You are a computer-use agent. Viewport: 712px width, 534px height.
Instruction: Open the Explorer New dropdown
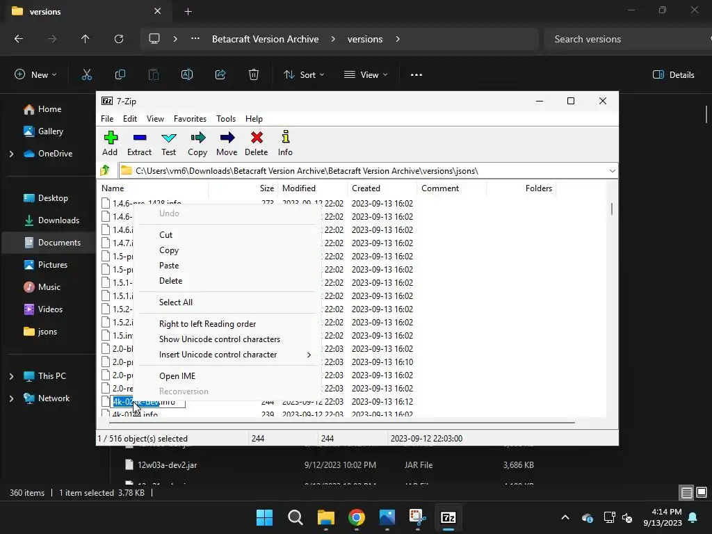36,74
